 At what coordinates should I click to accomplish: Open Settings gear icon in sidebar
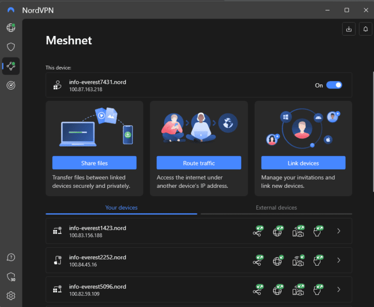pyautogui.click(x=11, y=295)
